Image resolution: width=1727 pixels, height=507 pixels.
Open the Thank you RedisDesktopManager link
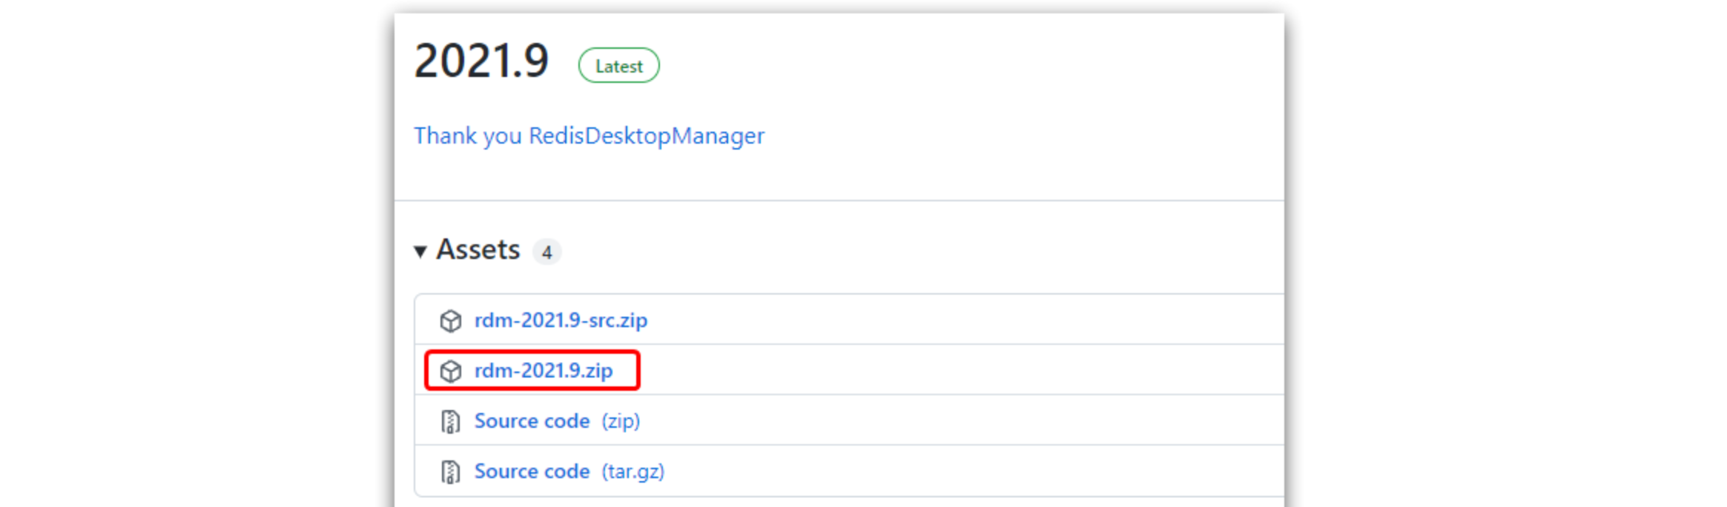tap(589, 136)
